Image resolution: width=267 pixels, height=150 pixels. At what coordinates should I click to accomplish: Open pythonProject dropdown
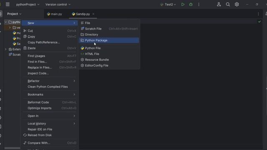click(28, 5)
